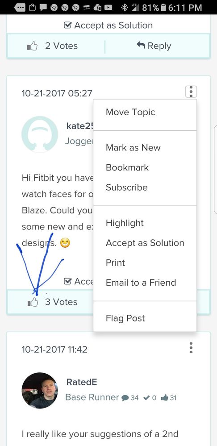Tick the partially hidden Accept checkbox on kate's post
The height and width of the screenshot is (446, 217).
pyautogui.click(x=67, y=282)
